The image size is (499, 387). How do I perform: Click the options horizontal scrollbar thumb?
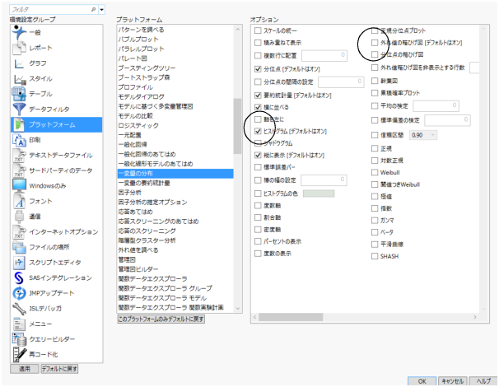(x=291, y=317)
